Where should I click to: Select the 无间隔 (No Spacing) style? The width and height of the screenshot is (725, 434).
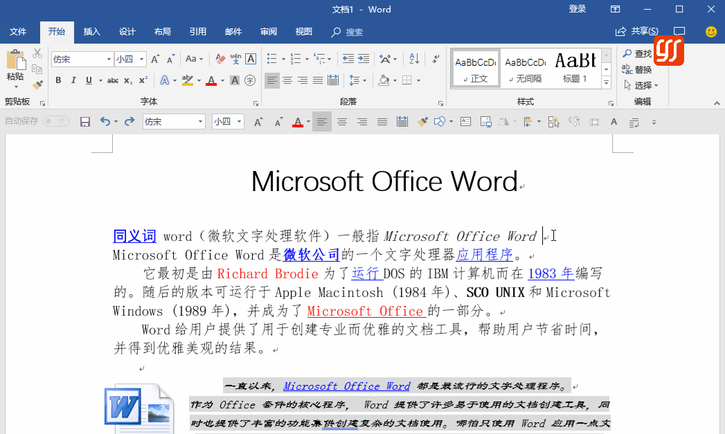[x=526, y=69]
